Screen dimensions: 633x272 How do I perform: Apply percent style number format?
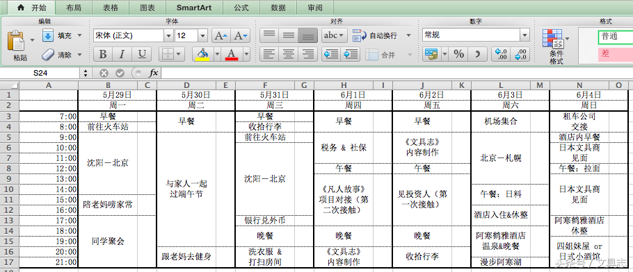point(458,54)
